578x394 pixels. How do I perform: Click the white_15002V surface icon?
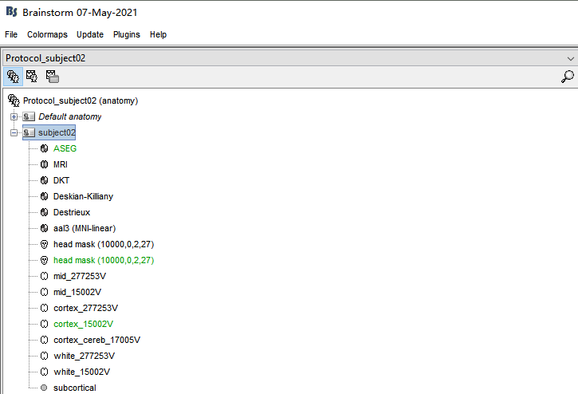click(x=44, y=372)
